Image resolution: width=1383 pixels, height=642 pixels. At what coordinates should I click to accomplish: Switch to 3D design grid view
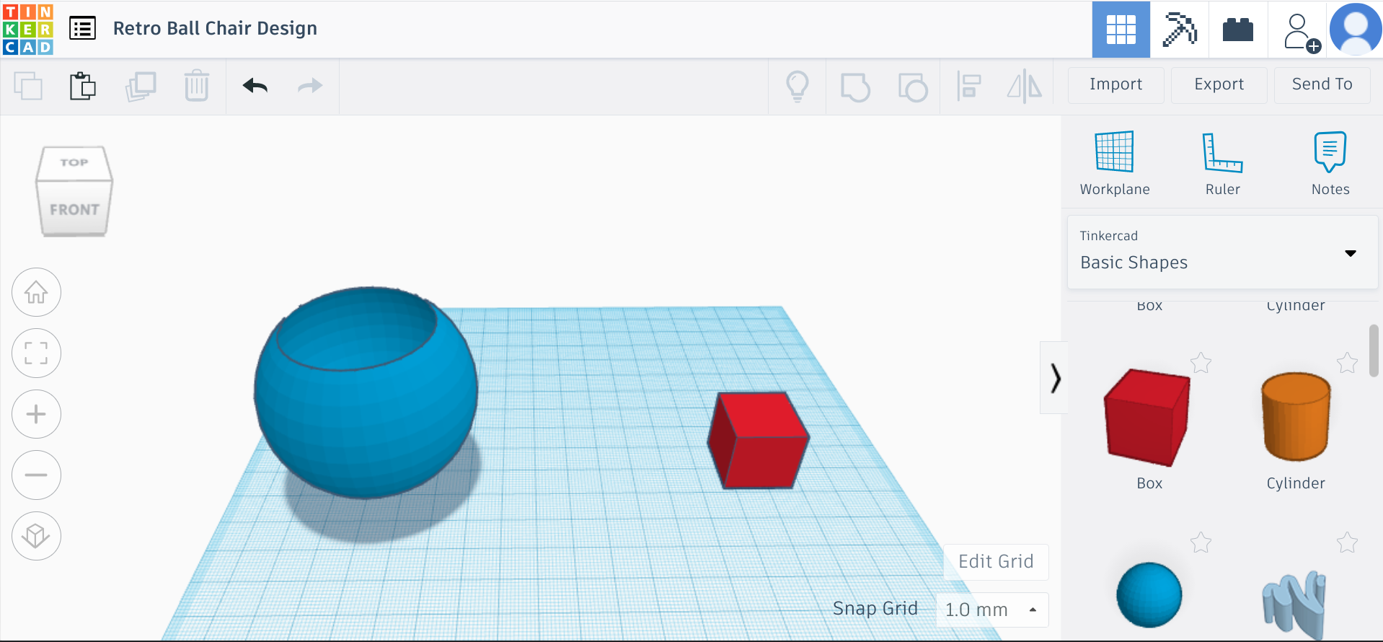1121,30
